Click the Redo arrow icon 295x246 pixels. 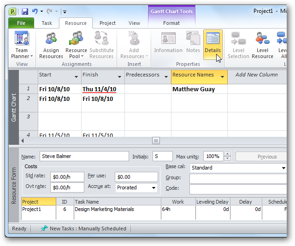pos(49,11)
